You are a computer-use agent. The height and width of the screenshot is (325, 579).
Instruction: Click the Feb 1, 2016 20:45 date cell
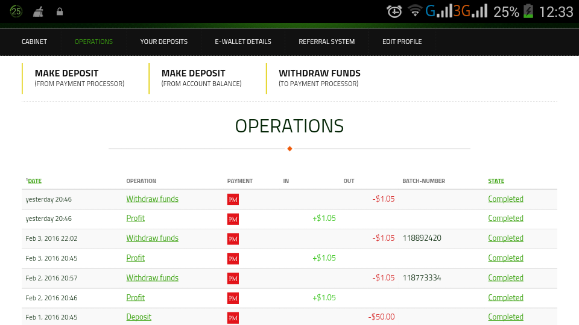pos(51,317)
